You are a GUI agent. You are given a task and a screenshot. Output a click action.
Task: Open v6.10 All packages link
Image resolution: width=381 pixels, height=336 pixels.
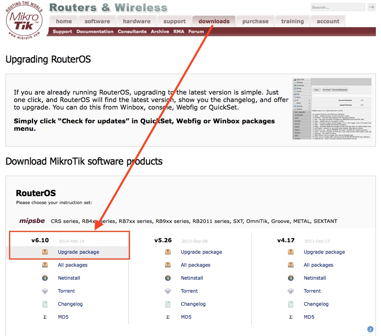pos(72,265)
